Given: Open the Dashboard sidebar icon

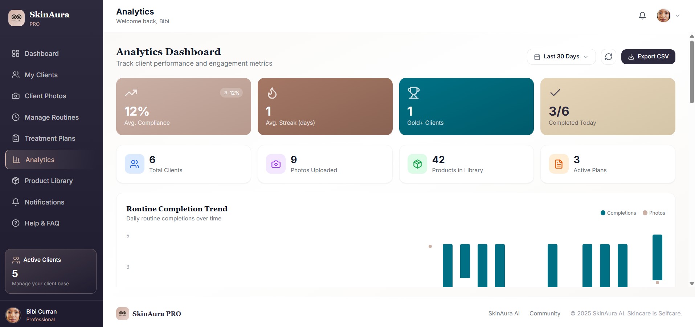Looking at the screenshot, I should click(x=15, y=53).
